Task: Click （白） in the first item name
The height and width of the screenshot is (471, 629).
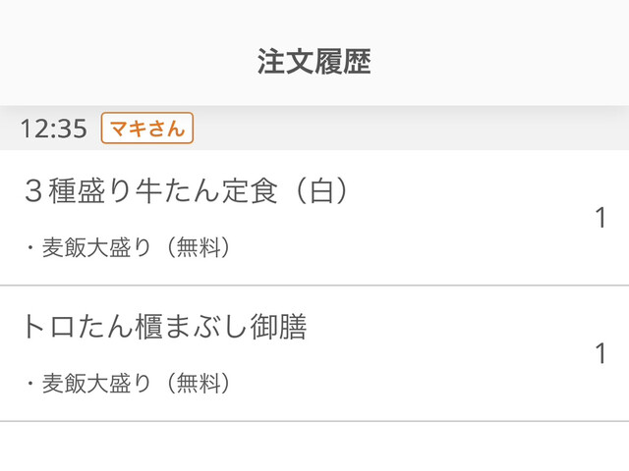Action: tap(323, 191)
